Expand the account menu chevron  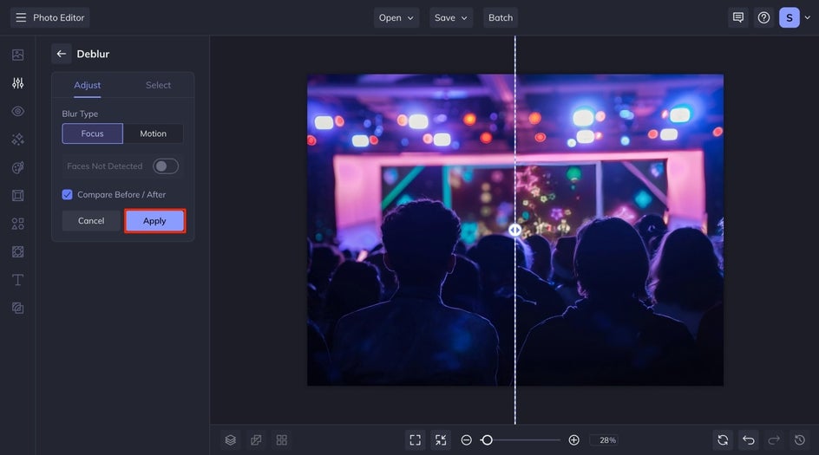click(808, 17)
